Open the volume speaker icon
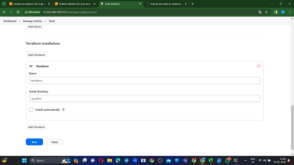This screenshot has height=165, width=294. tap(264, 161)
